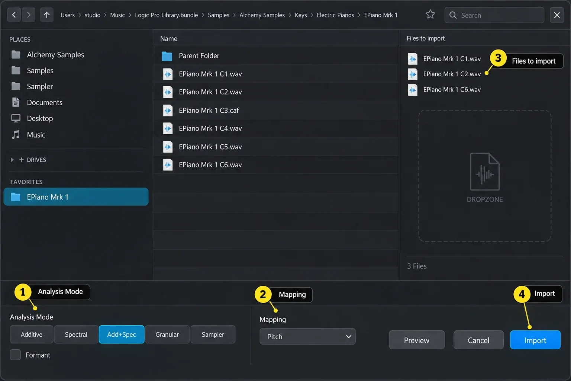Select EPiano Mrk 1 C1.wav in file list

coord(275,74)
